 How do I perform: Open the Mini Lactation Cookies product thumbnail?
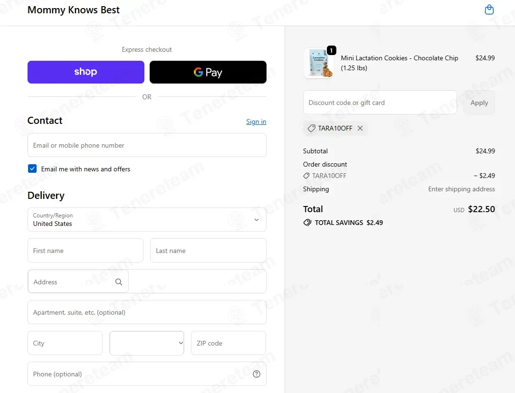point(319,63)
